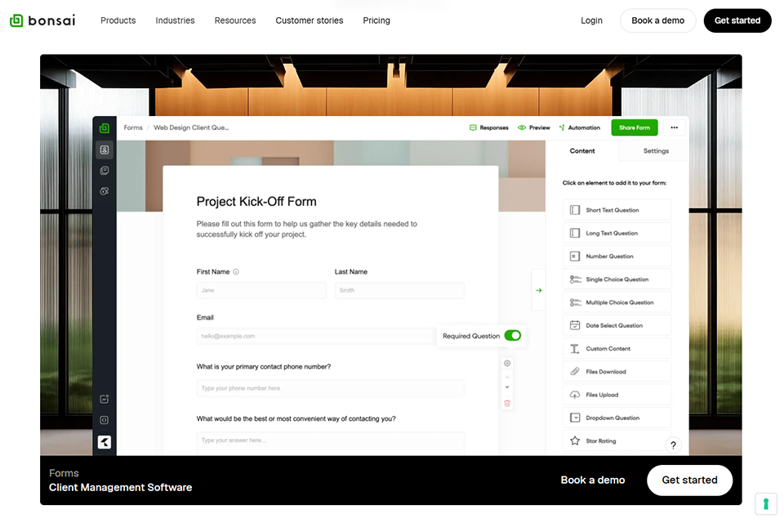
Task: Move question down with down arrow
Action: tap(507, 387)
